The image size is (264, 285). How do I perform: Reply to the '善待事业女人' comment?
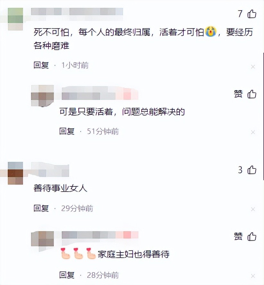pos(41,208)
